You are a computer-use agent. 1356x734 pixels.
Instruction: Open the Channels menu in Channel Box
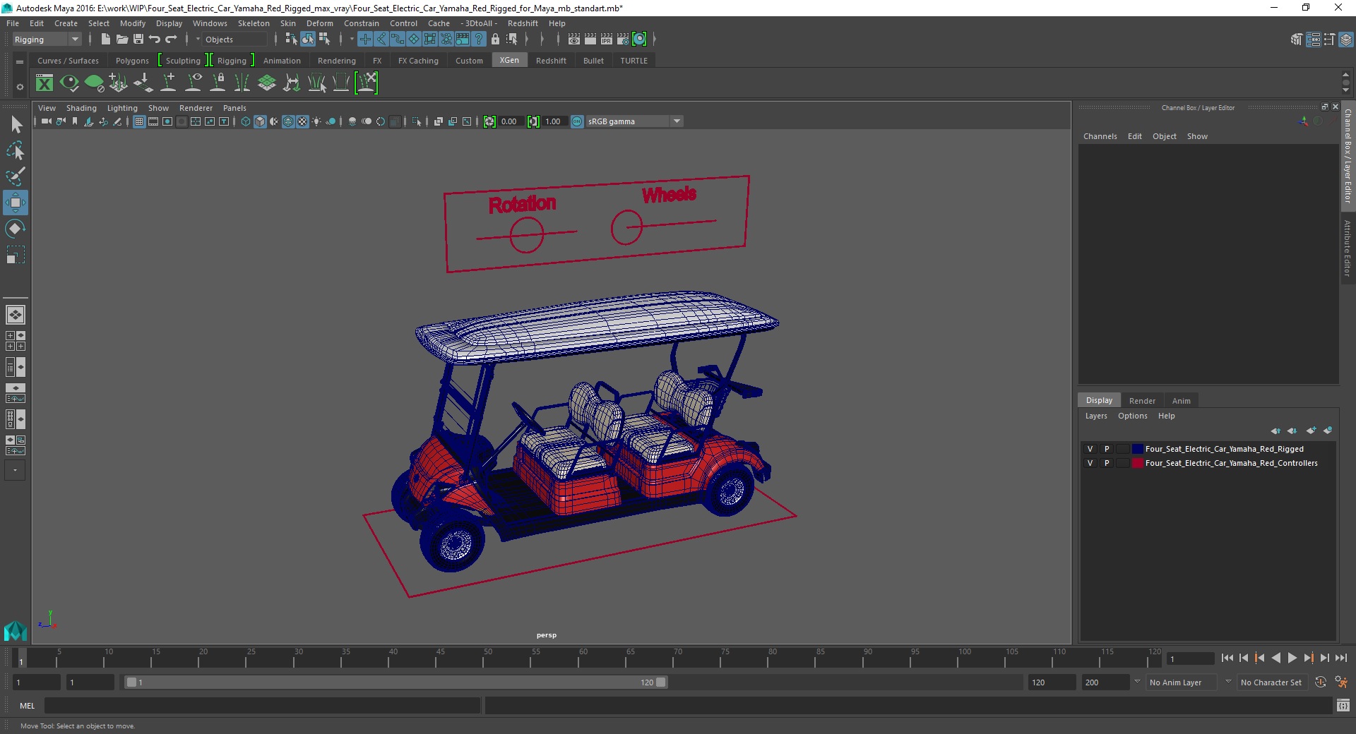(1100, 136)
